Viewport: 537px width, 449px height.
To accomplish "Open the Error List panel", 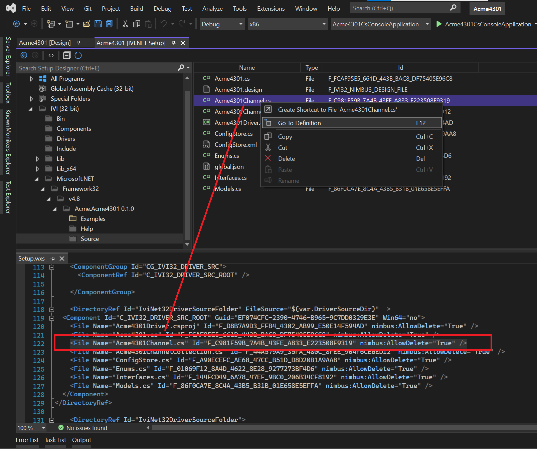I will point(27,440).
